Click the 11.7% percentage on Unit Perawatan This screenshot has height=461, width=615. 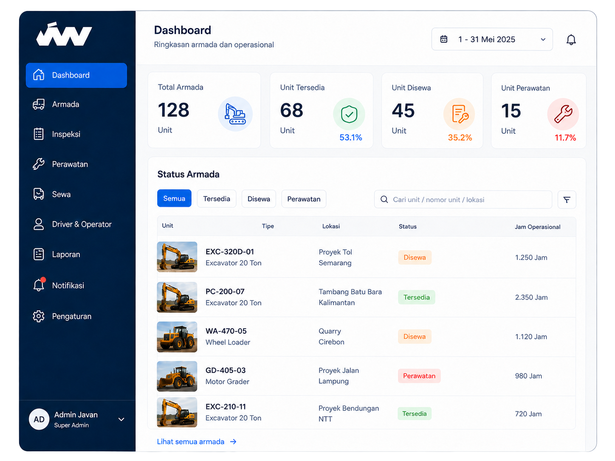click(565, 138)
